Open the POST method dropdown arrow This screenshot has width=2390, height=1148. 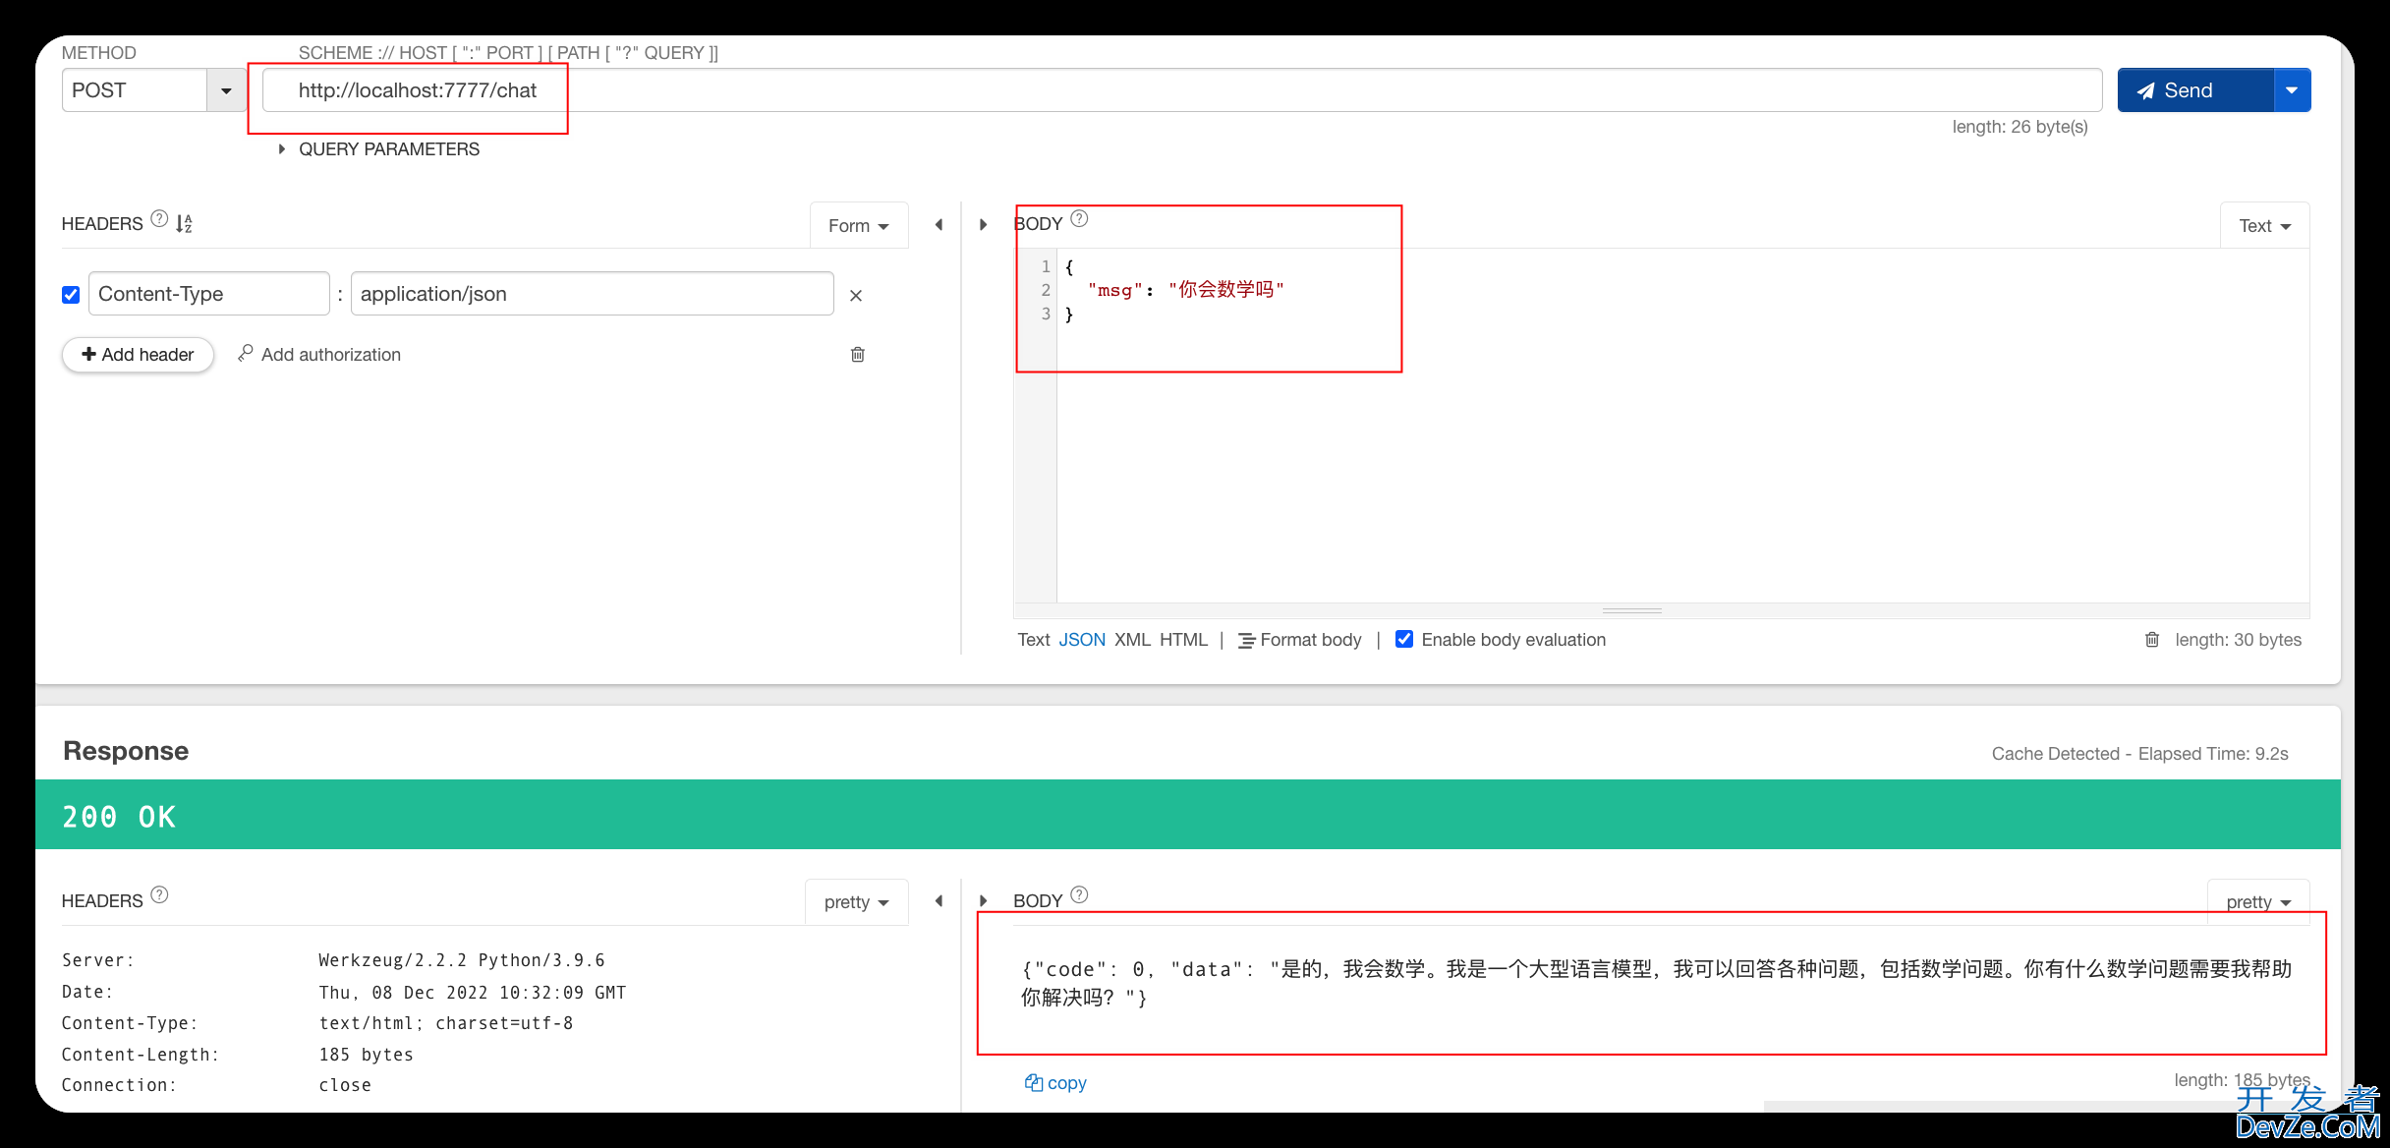[226, 90]
